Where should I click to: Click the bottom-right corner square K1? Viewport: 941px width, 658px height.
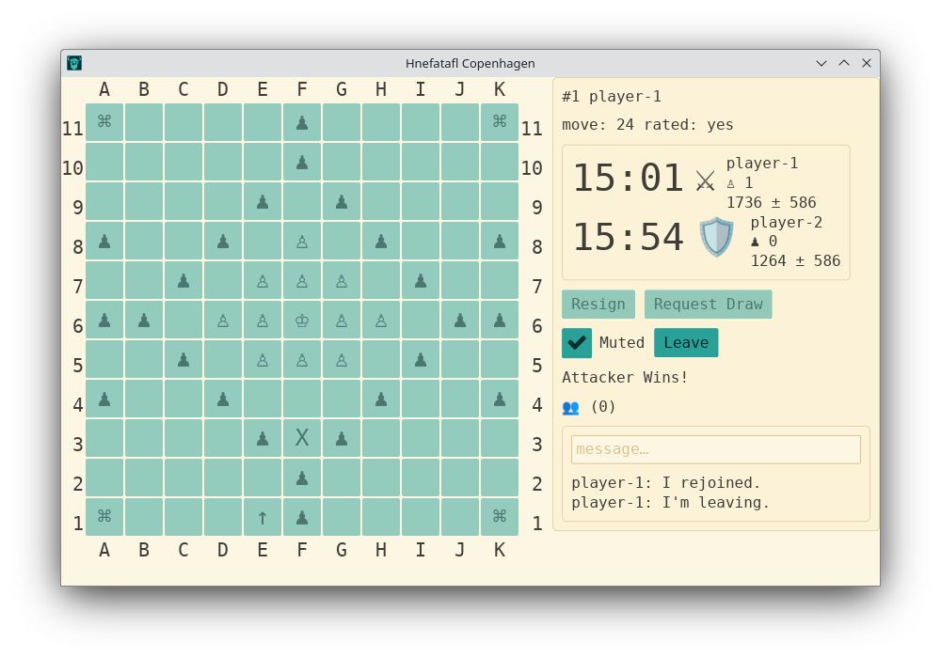[500, 518]
